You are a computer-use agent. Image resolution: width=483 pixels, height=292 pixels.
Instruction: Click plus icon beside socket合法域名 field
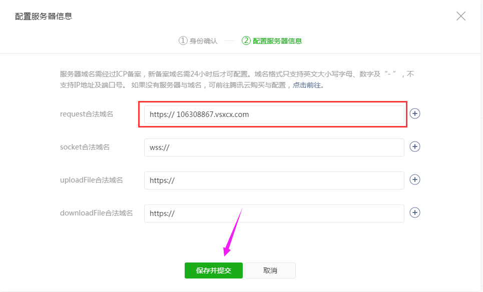(x=414, y=146)
